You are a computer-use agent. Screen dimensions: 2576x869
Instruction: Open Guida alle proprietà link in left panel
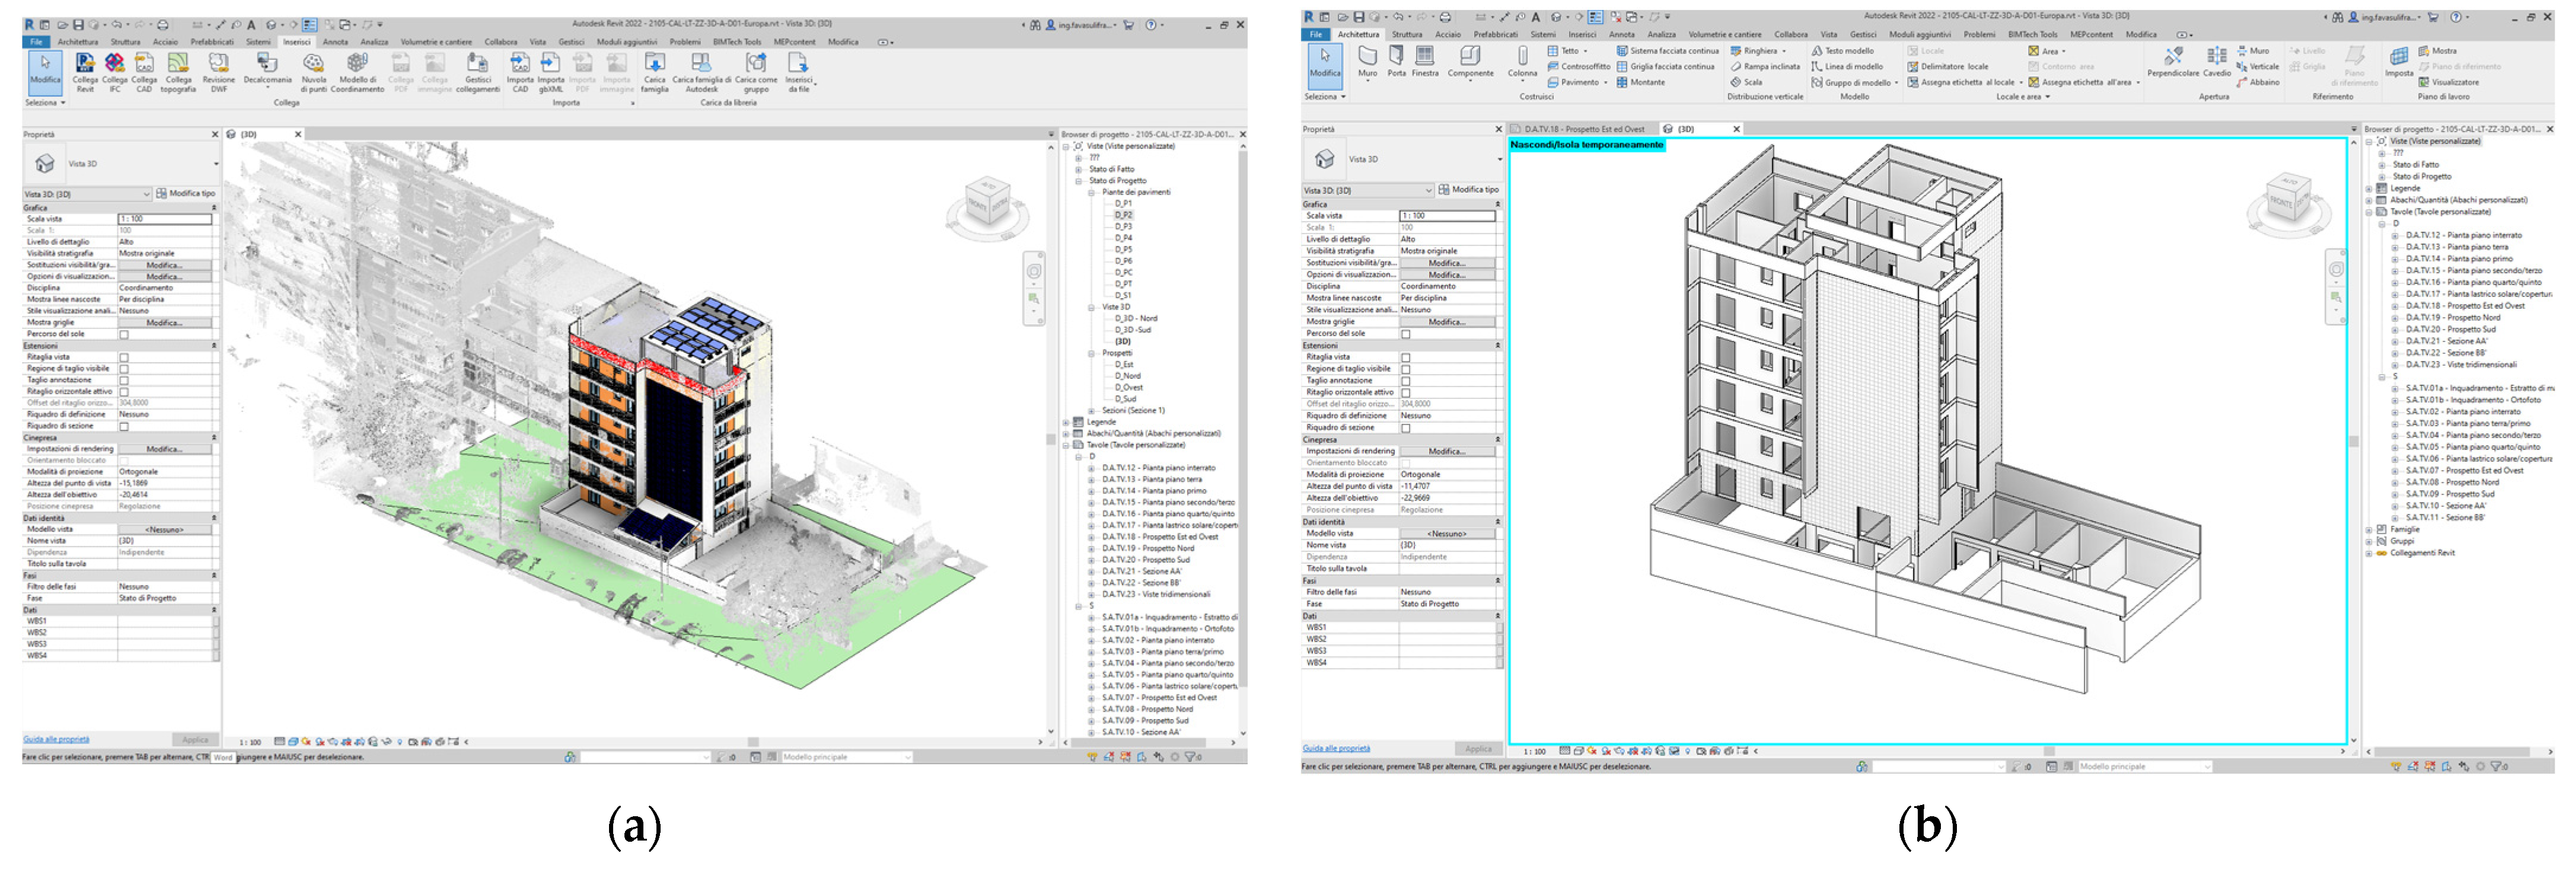pyautogui.click(x=56, y=740)
